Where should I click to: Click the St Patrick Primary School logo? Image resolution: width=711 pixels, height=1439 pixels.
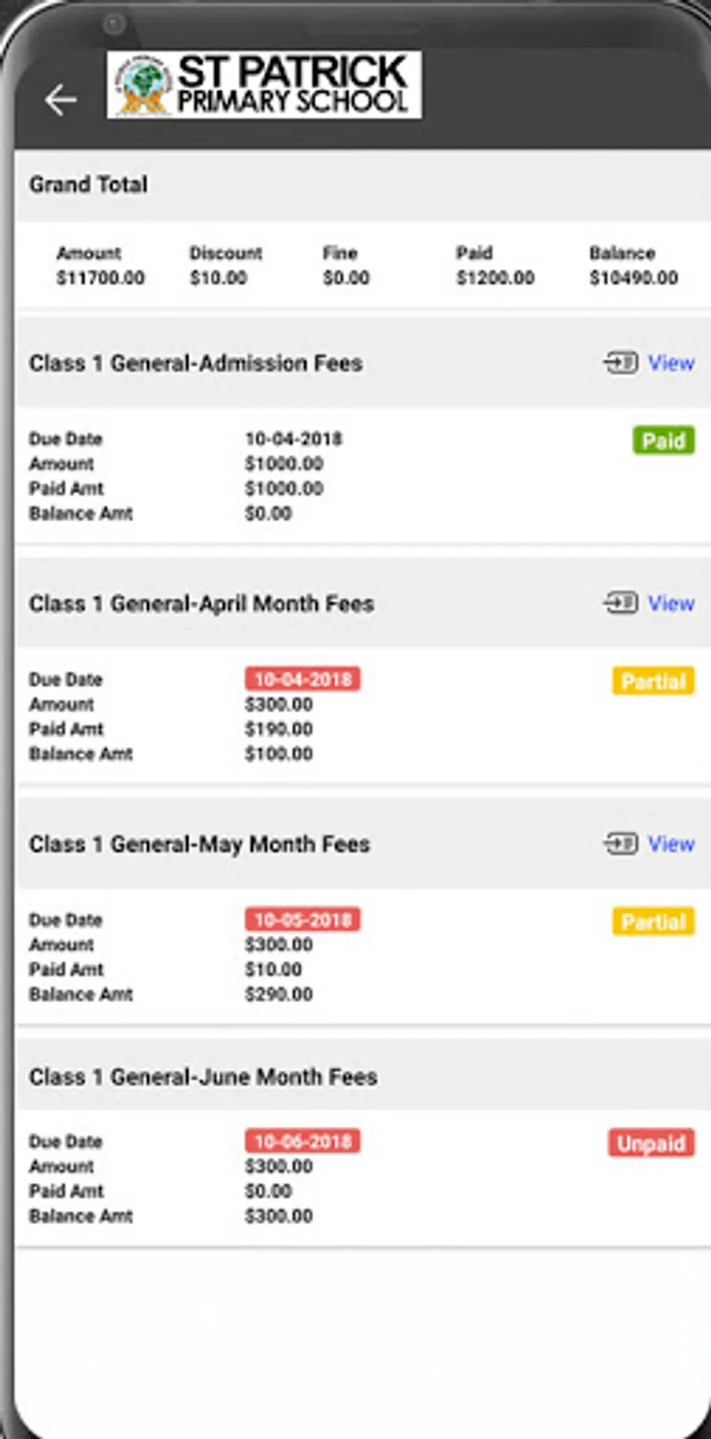tap(264, 85)
